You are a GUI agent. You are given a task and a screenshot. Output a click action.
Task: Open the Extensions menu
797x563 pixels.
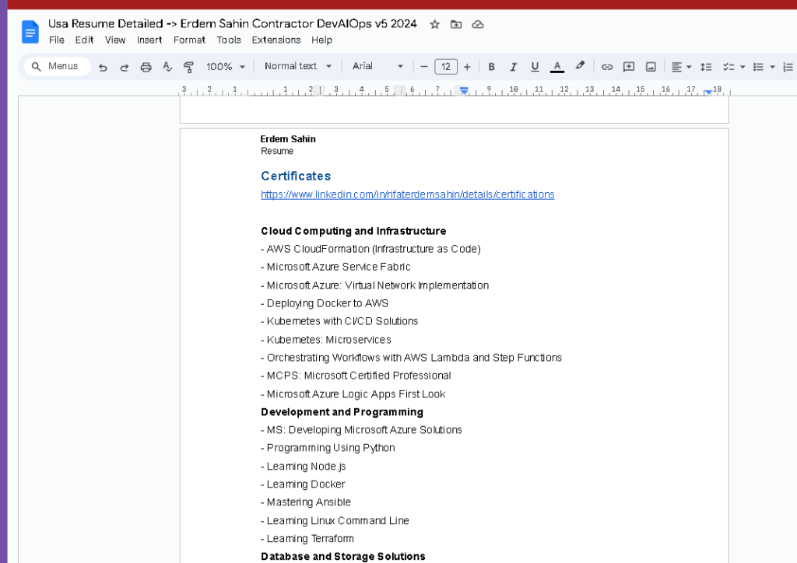[276, 40]
